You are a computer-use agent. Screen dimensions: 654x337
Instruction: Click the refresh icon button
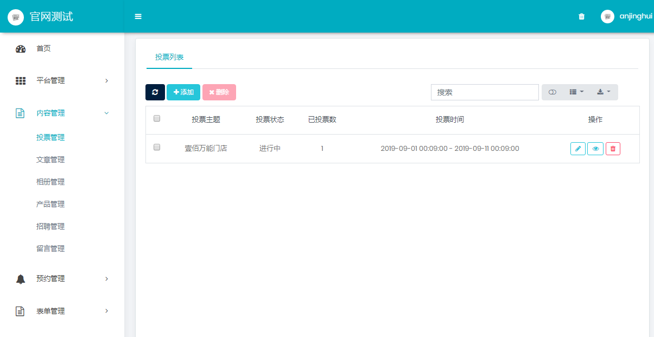pos(155,92)
